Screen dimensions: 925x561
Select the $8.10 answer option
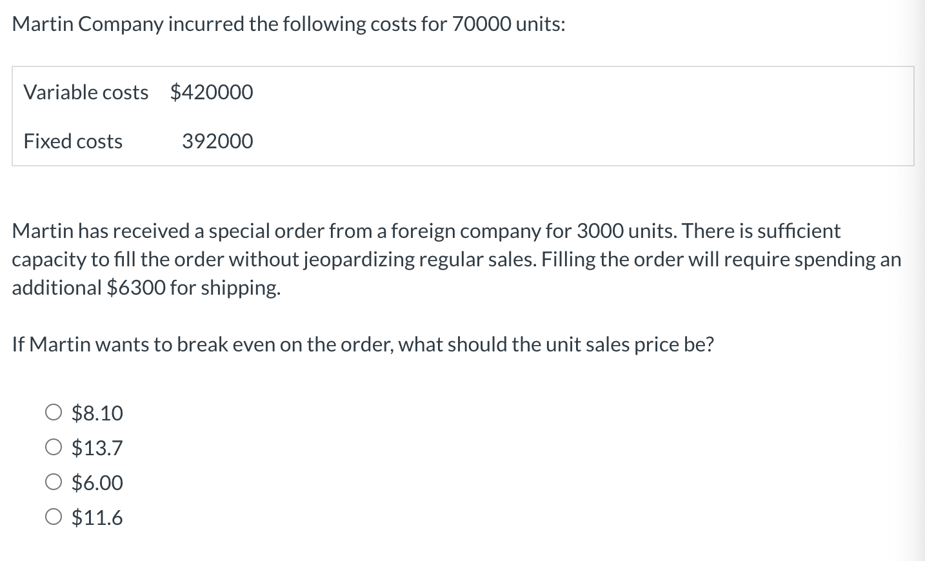pyautogui.click(x=97, y=413)
